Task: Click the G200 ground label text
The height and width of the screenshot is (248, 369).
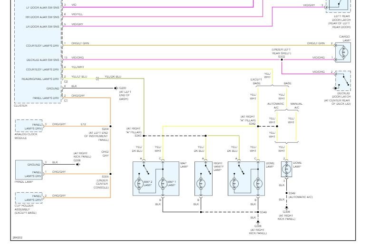Action: pyautogui.click(x=123, y=88)
